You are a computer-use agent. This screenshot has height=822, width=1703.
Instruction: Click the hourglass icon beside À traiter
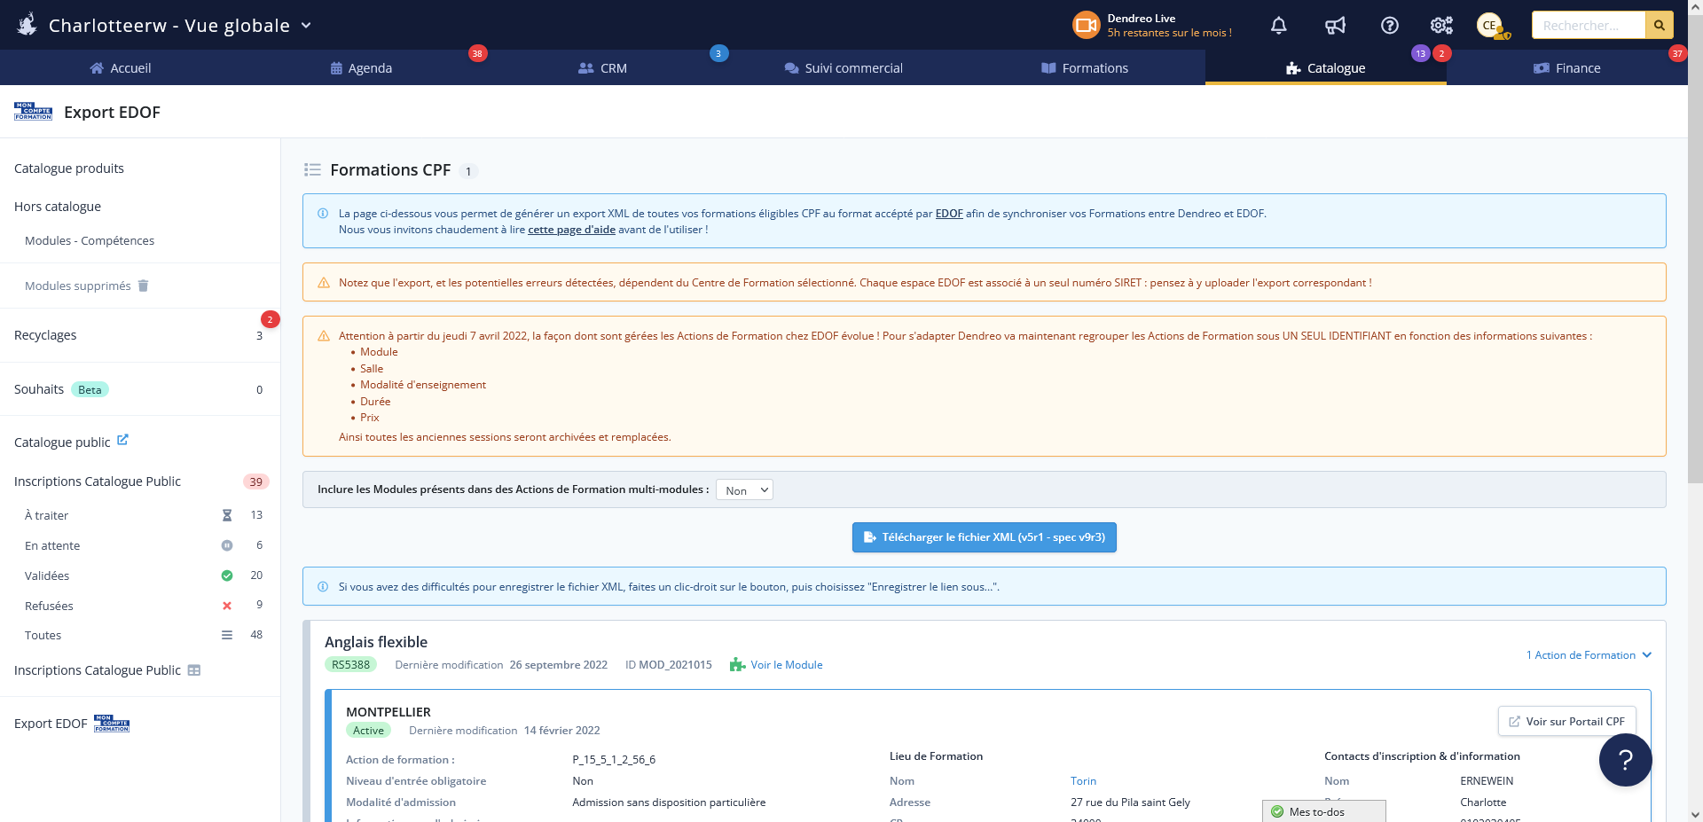tap(227, 514)
